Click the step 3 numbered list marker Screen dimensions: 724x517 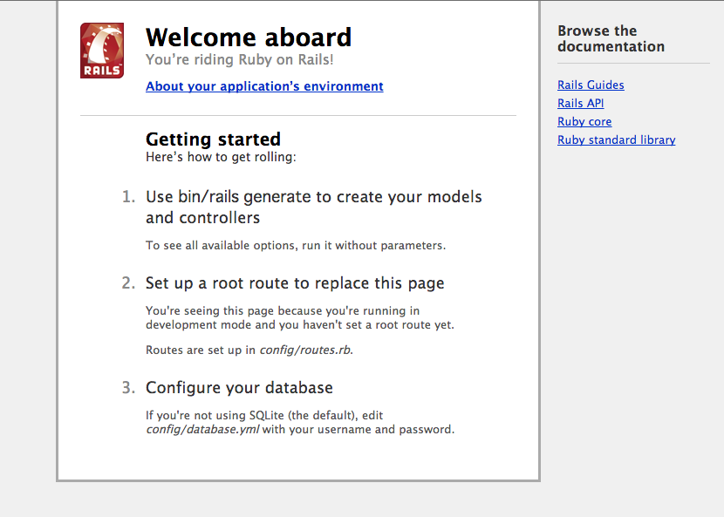[x=129, y=387]
